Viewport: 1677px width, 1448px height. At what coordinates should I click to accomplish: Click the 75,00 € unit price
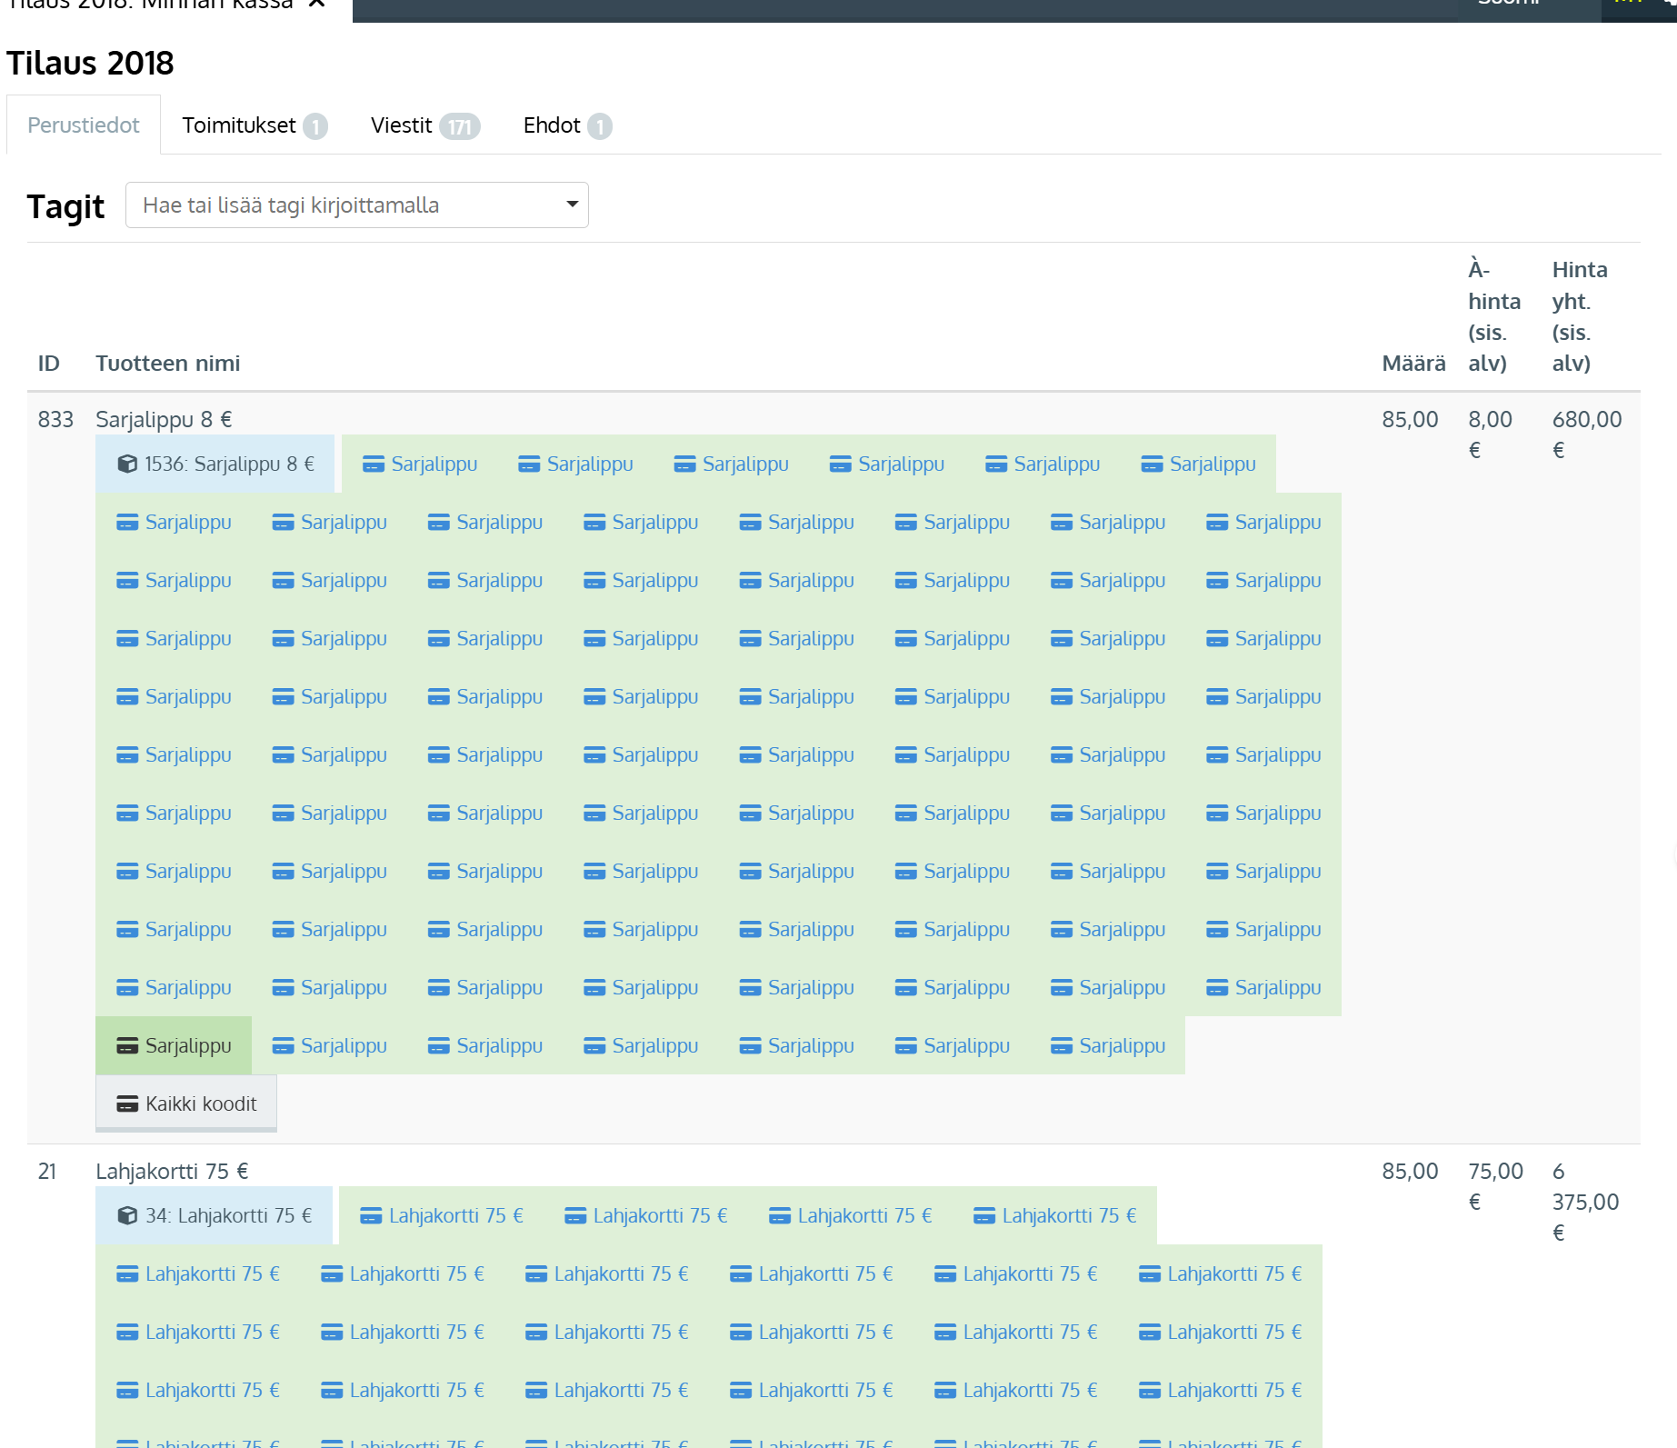pos(1495,1186)
